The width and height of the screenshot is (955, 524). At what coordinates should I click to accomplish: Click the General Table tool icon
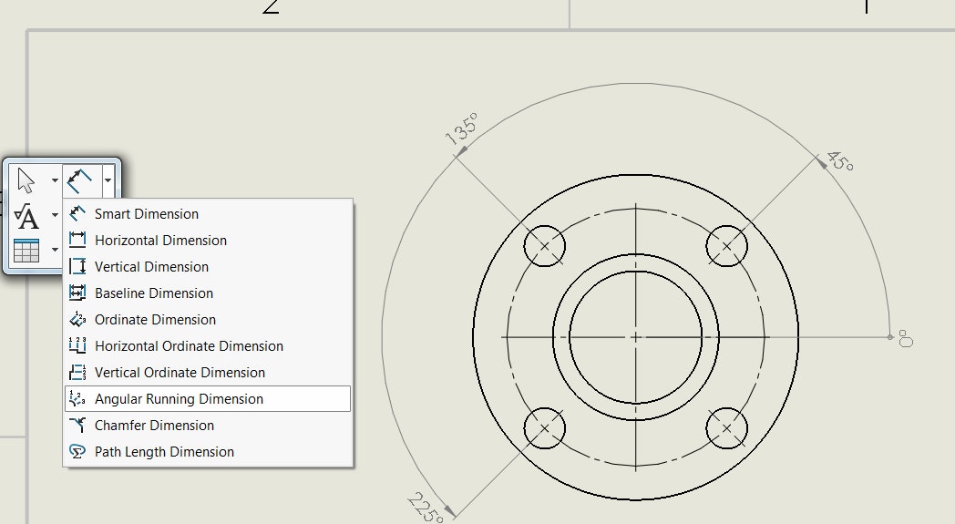(x=26, y=250)
